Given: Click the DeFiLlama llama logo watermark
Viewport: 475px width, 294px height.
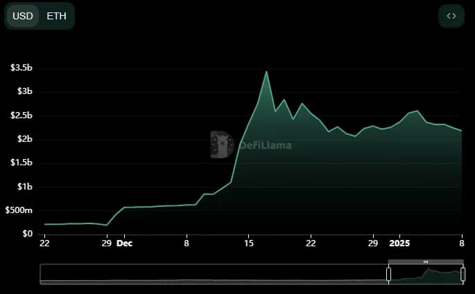Looking at the screenshot, I should pos(223,145).
